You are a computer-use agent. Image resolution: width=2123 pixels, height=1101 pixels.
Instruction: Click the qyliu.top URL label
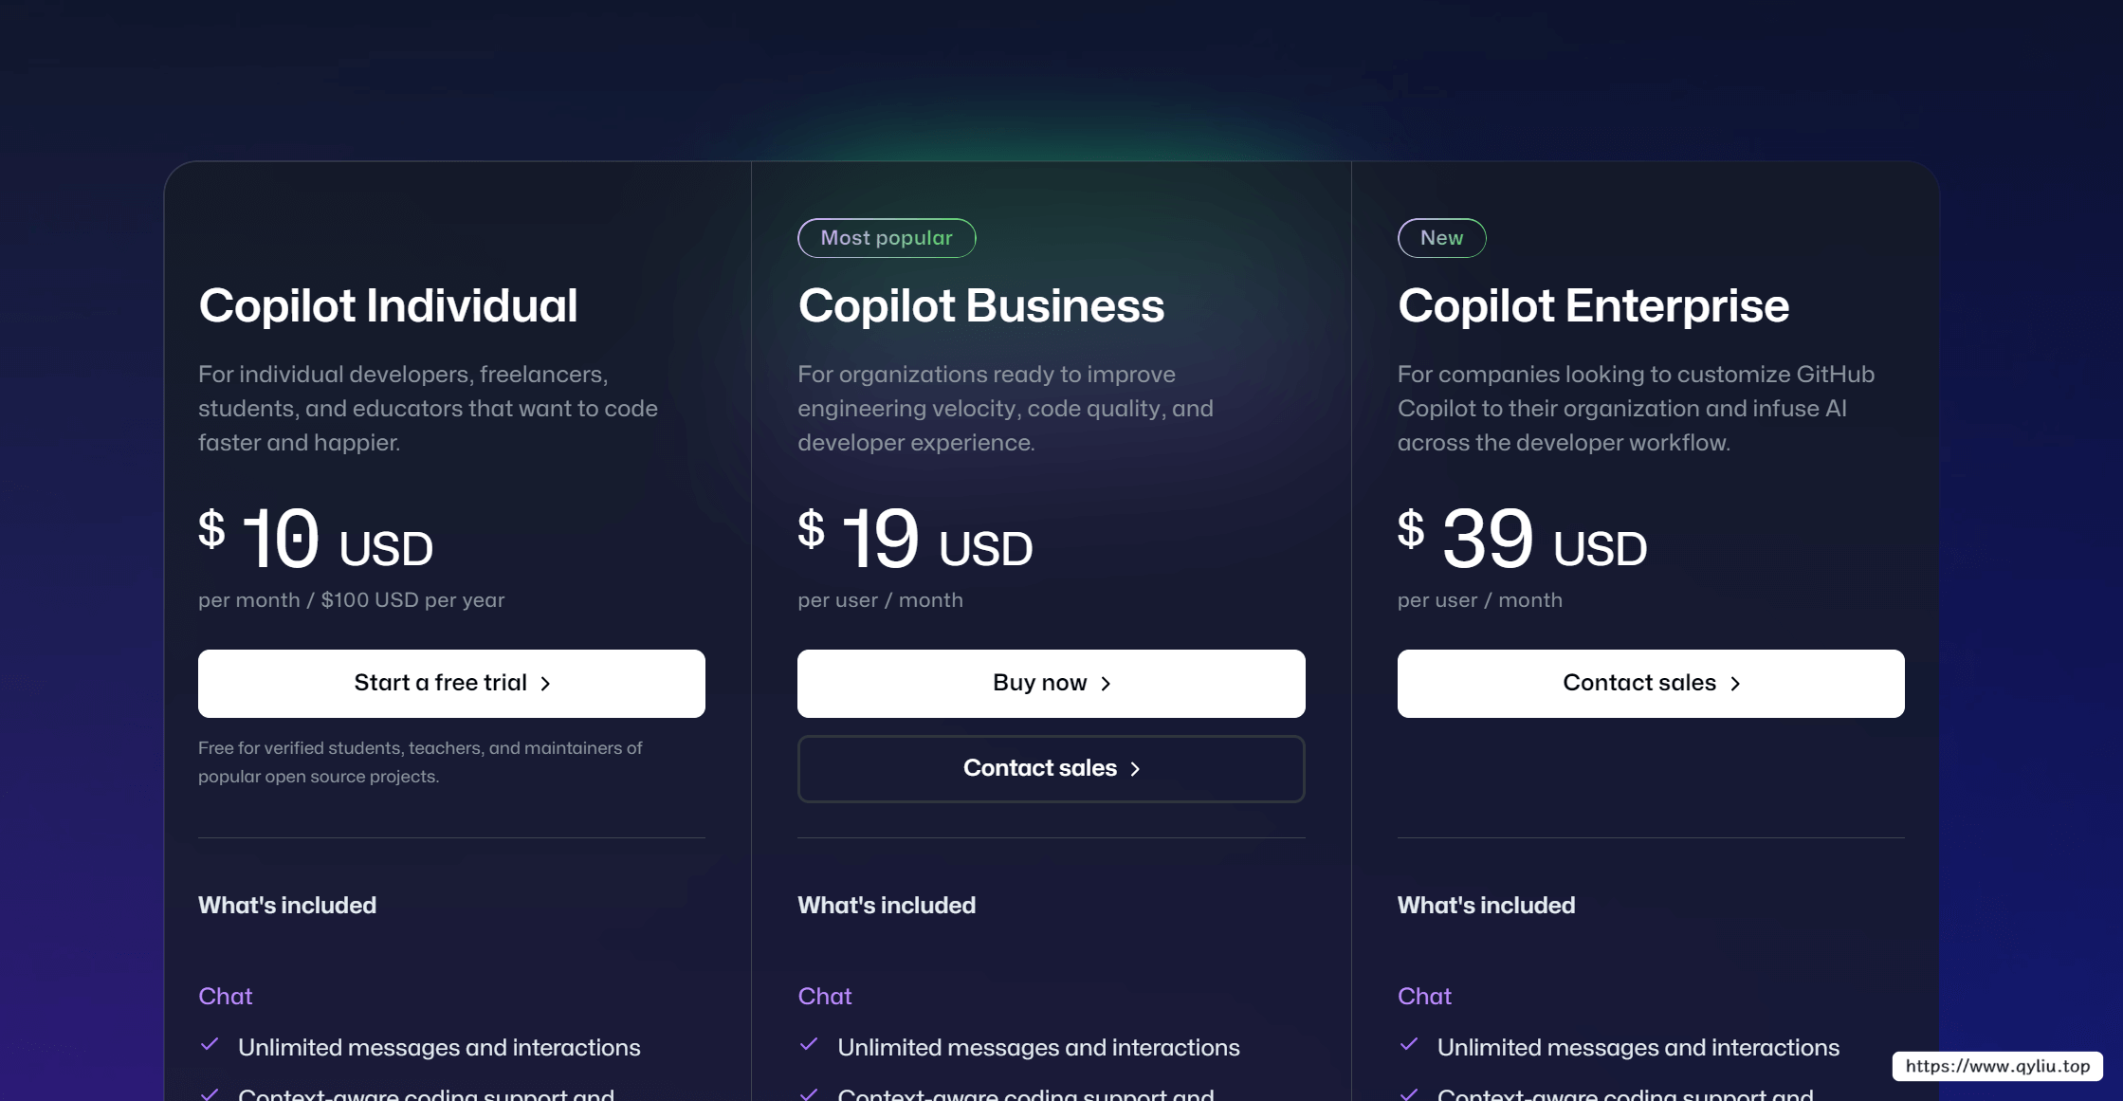[1998, 1066]
